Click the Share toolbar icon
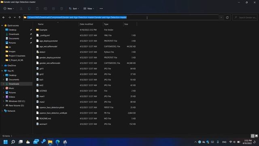Viewport: 259px width, 146px height. (53, 9)
